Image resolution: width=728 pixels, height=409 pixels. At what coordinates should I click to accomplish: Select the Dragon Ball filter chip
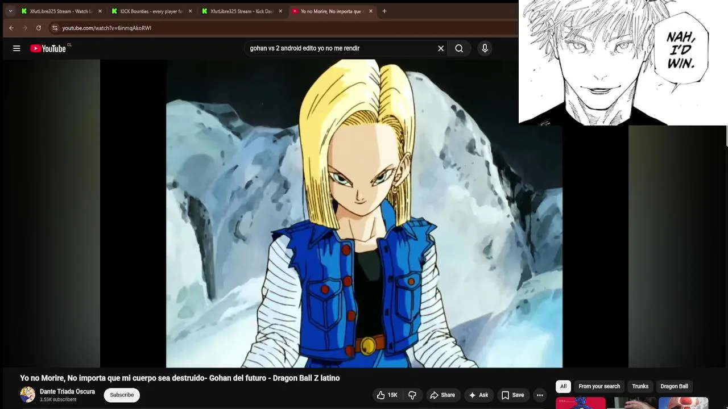click(674, 386)
